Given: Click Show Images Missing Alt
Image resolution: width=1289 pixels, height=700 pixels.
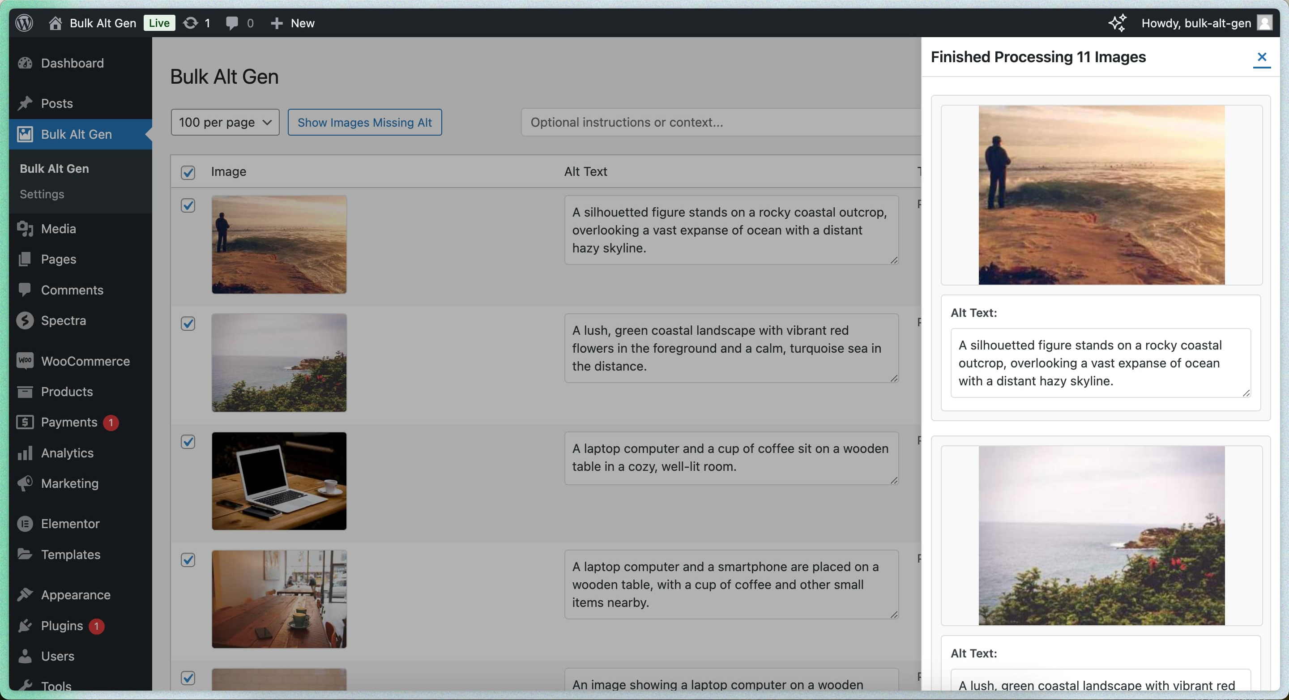Looking at the screenshot, I should (x=365, y=122).
